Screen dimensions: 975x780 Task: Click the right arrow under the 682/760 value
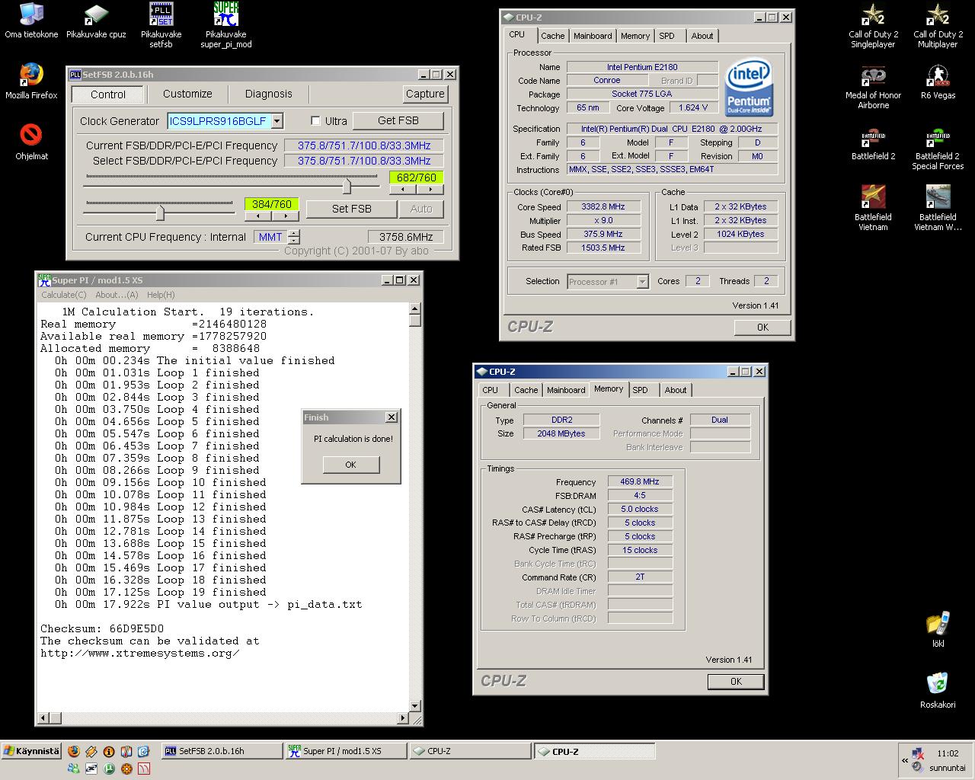[430, 190]
